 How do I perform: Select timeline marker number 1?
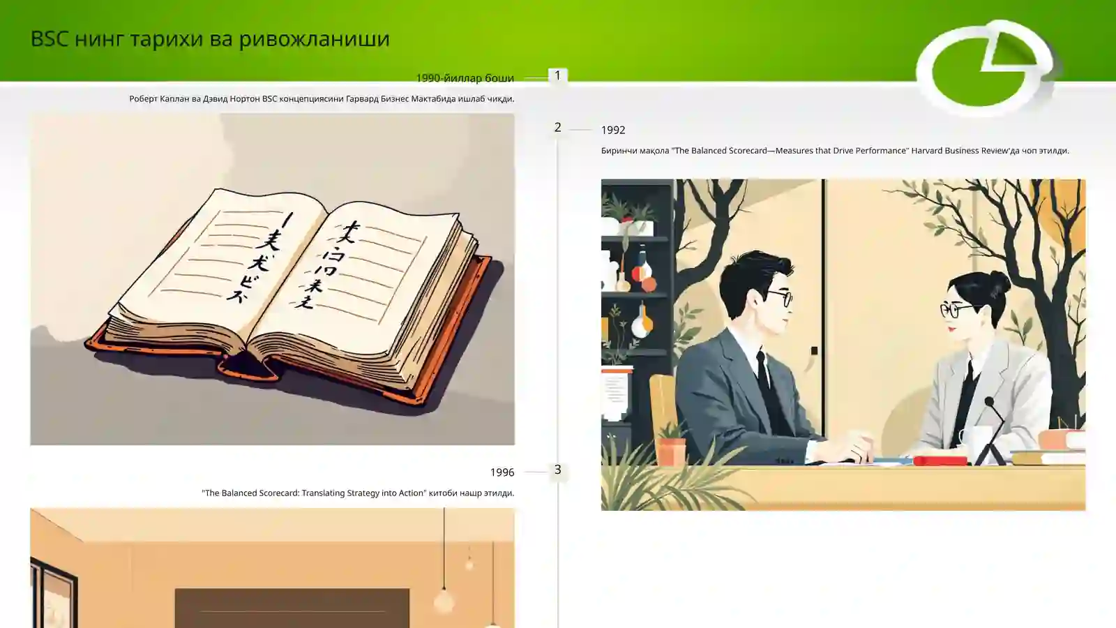point(557,75)
